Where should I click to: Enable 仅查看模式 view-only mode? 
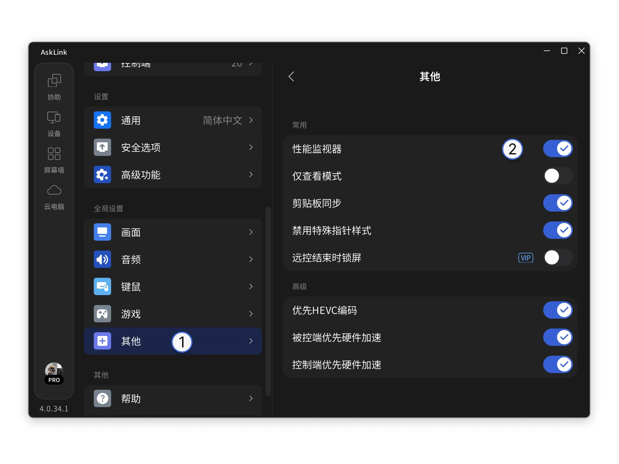point(557,176)
